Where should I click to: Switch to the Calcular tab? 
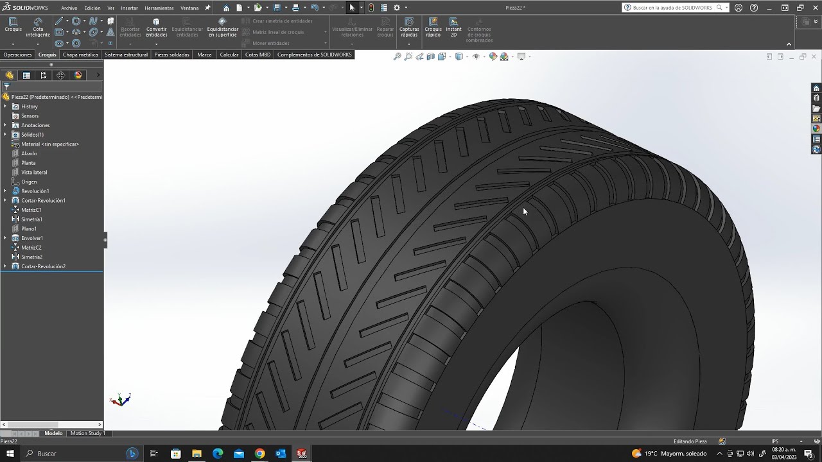pos(229,55)
